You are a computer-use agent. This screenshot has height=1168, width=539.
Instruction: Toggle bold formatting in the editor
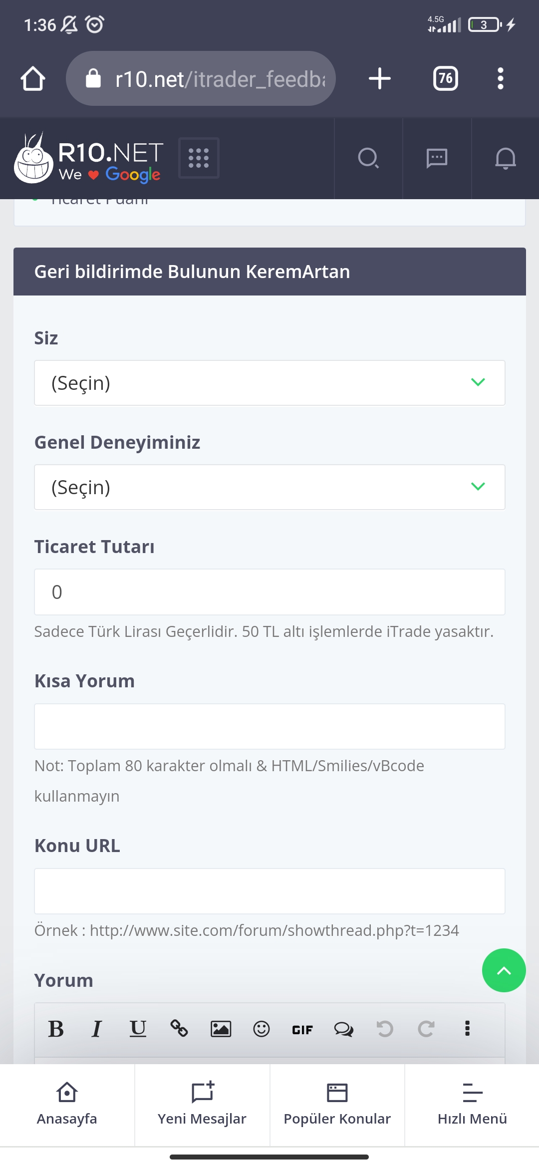56,1029
